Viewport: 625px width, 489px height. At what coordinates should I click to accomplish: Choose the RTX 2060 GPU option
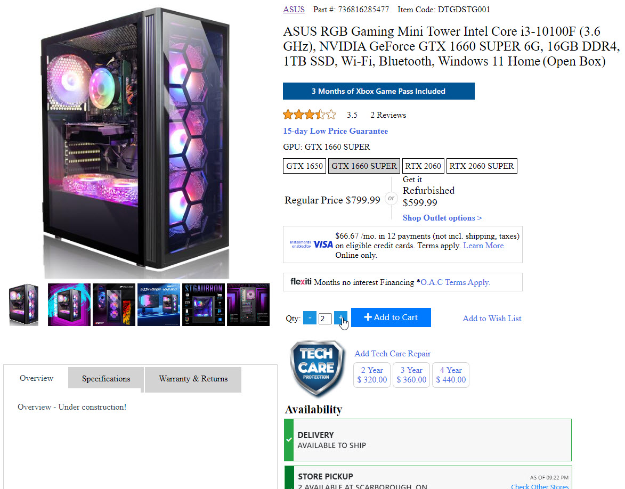[423, 166]
